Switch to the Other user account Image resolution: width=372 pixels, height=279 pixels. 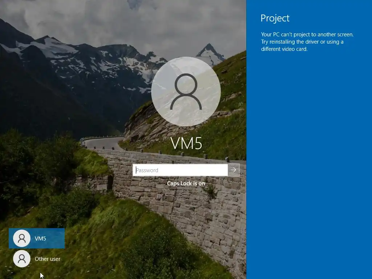(37, 259)
